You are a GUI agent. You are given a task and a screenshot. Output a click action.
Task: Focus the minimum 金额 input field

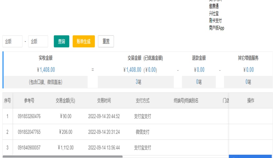(x=12, y=42)
